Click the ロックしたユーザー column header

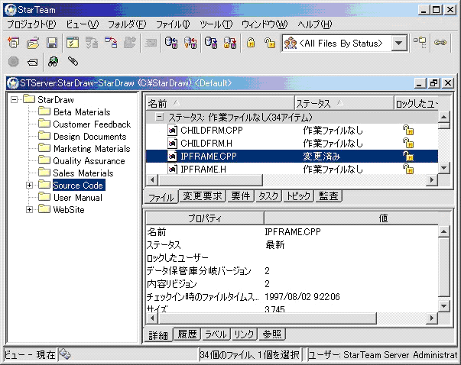(x=416, y=103)
